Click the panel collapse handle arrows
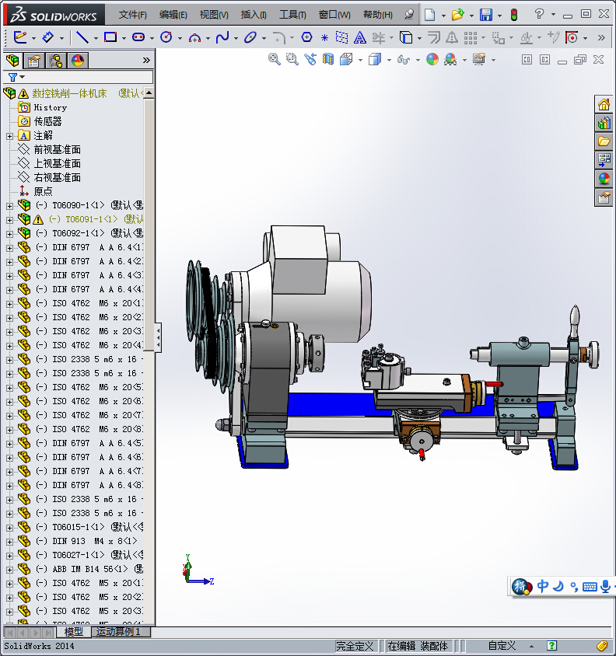The image size is (616, 656). pyautogui.click(x=158, y=337)
